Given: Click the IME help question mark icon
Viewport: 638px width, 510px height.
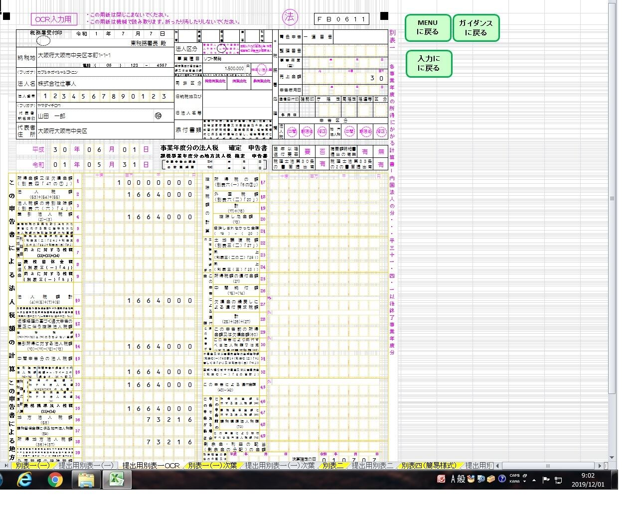Looking at the screenshot, I should 502,479.
